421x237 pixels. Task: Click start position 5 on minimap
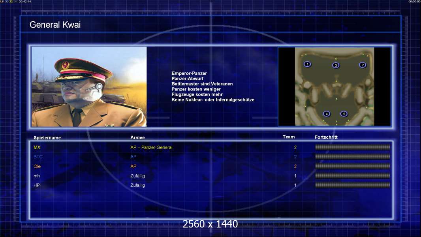tap(344, 114)
